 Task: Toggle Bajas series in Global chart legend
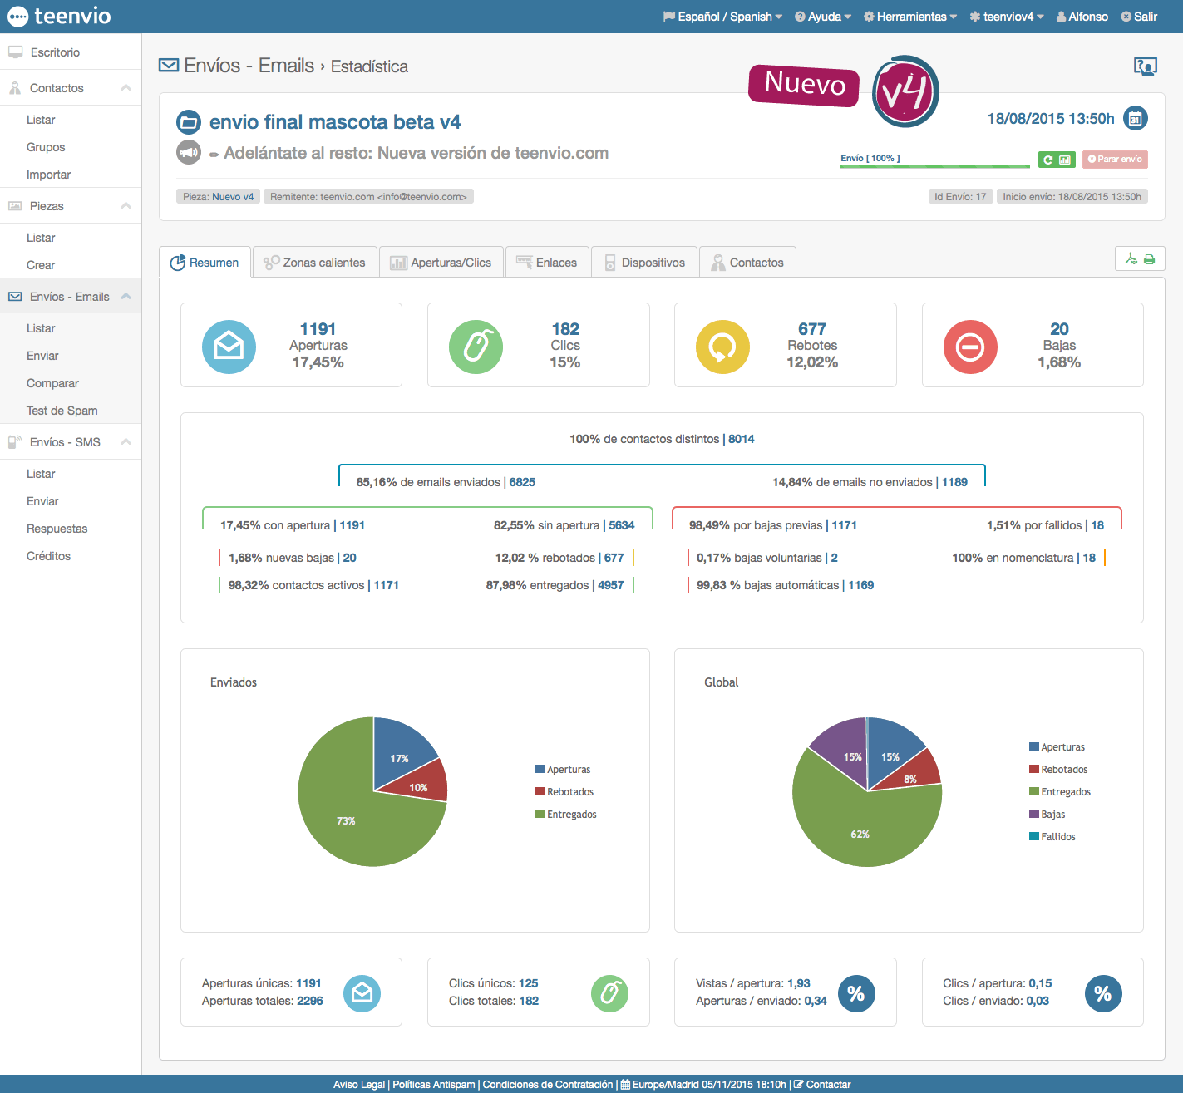(x=1052, y=815)
